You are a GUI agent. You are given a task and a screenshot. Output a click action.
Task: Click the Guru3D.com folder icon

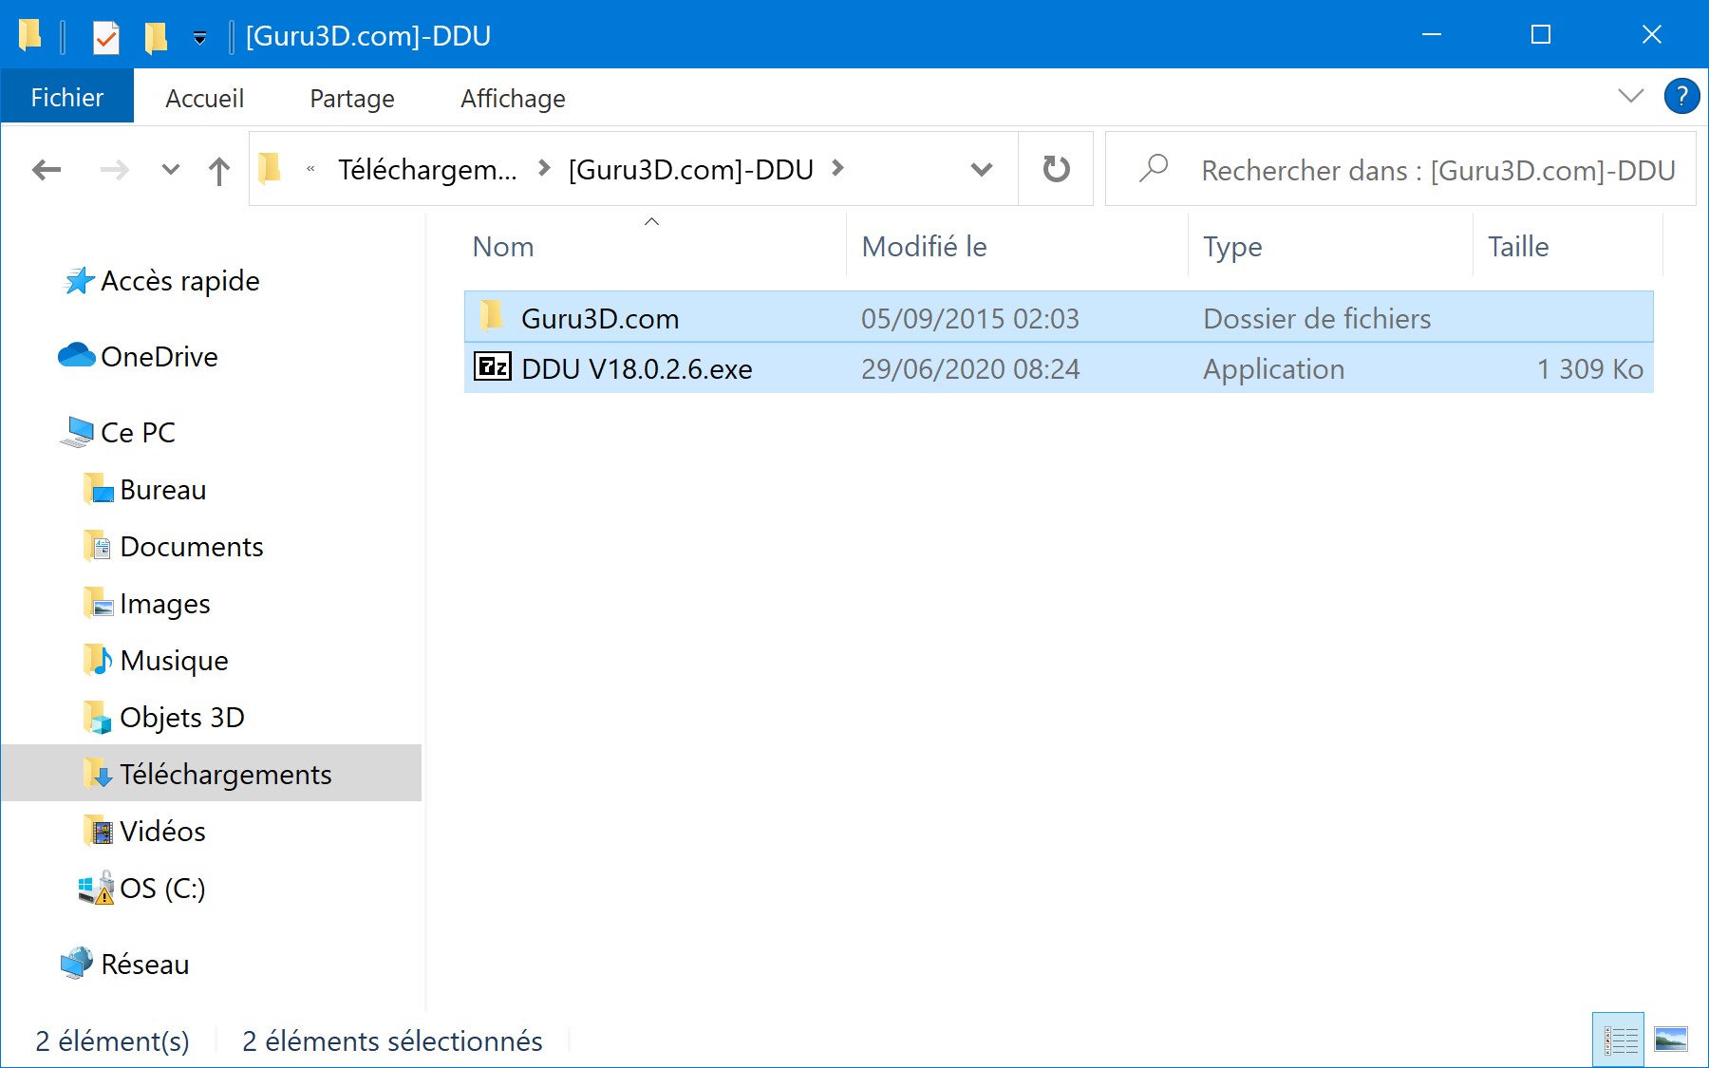[x=491, y=315]
